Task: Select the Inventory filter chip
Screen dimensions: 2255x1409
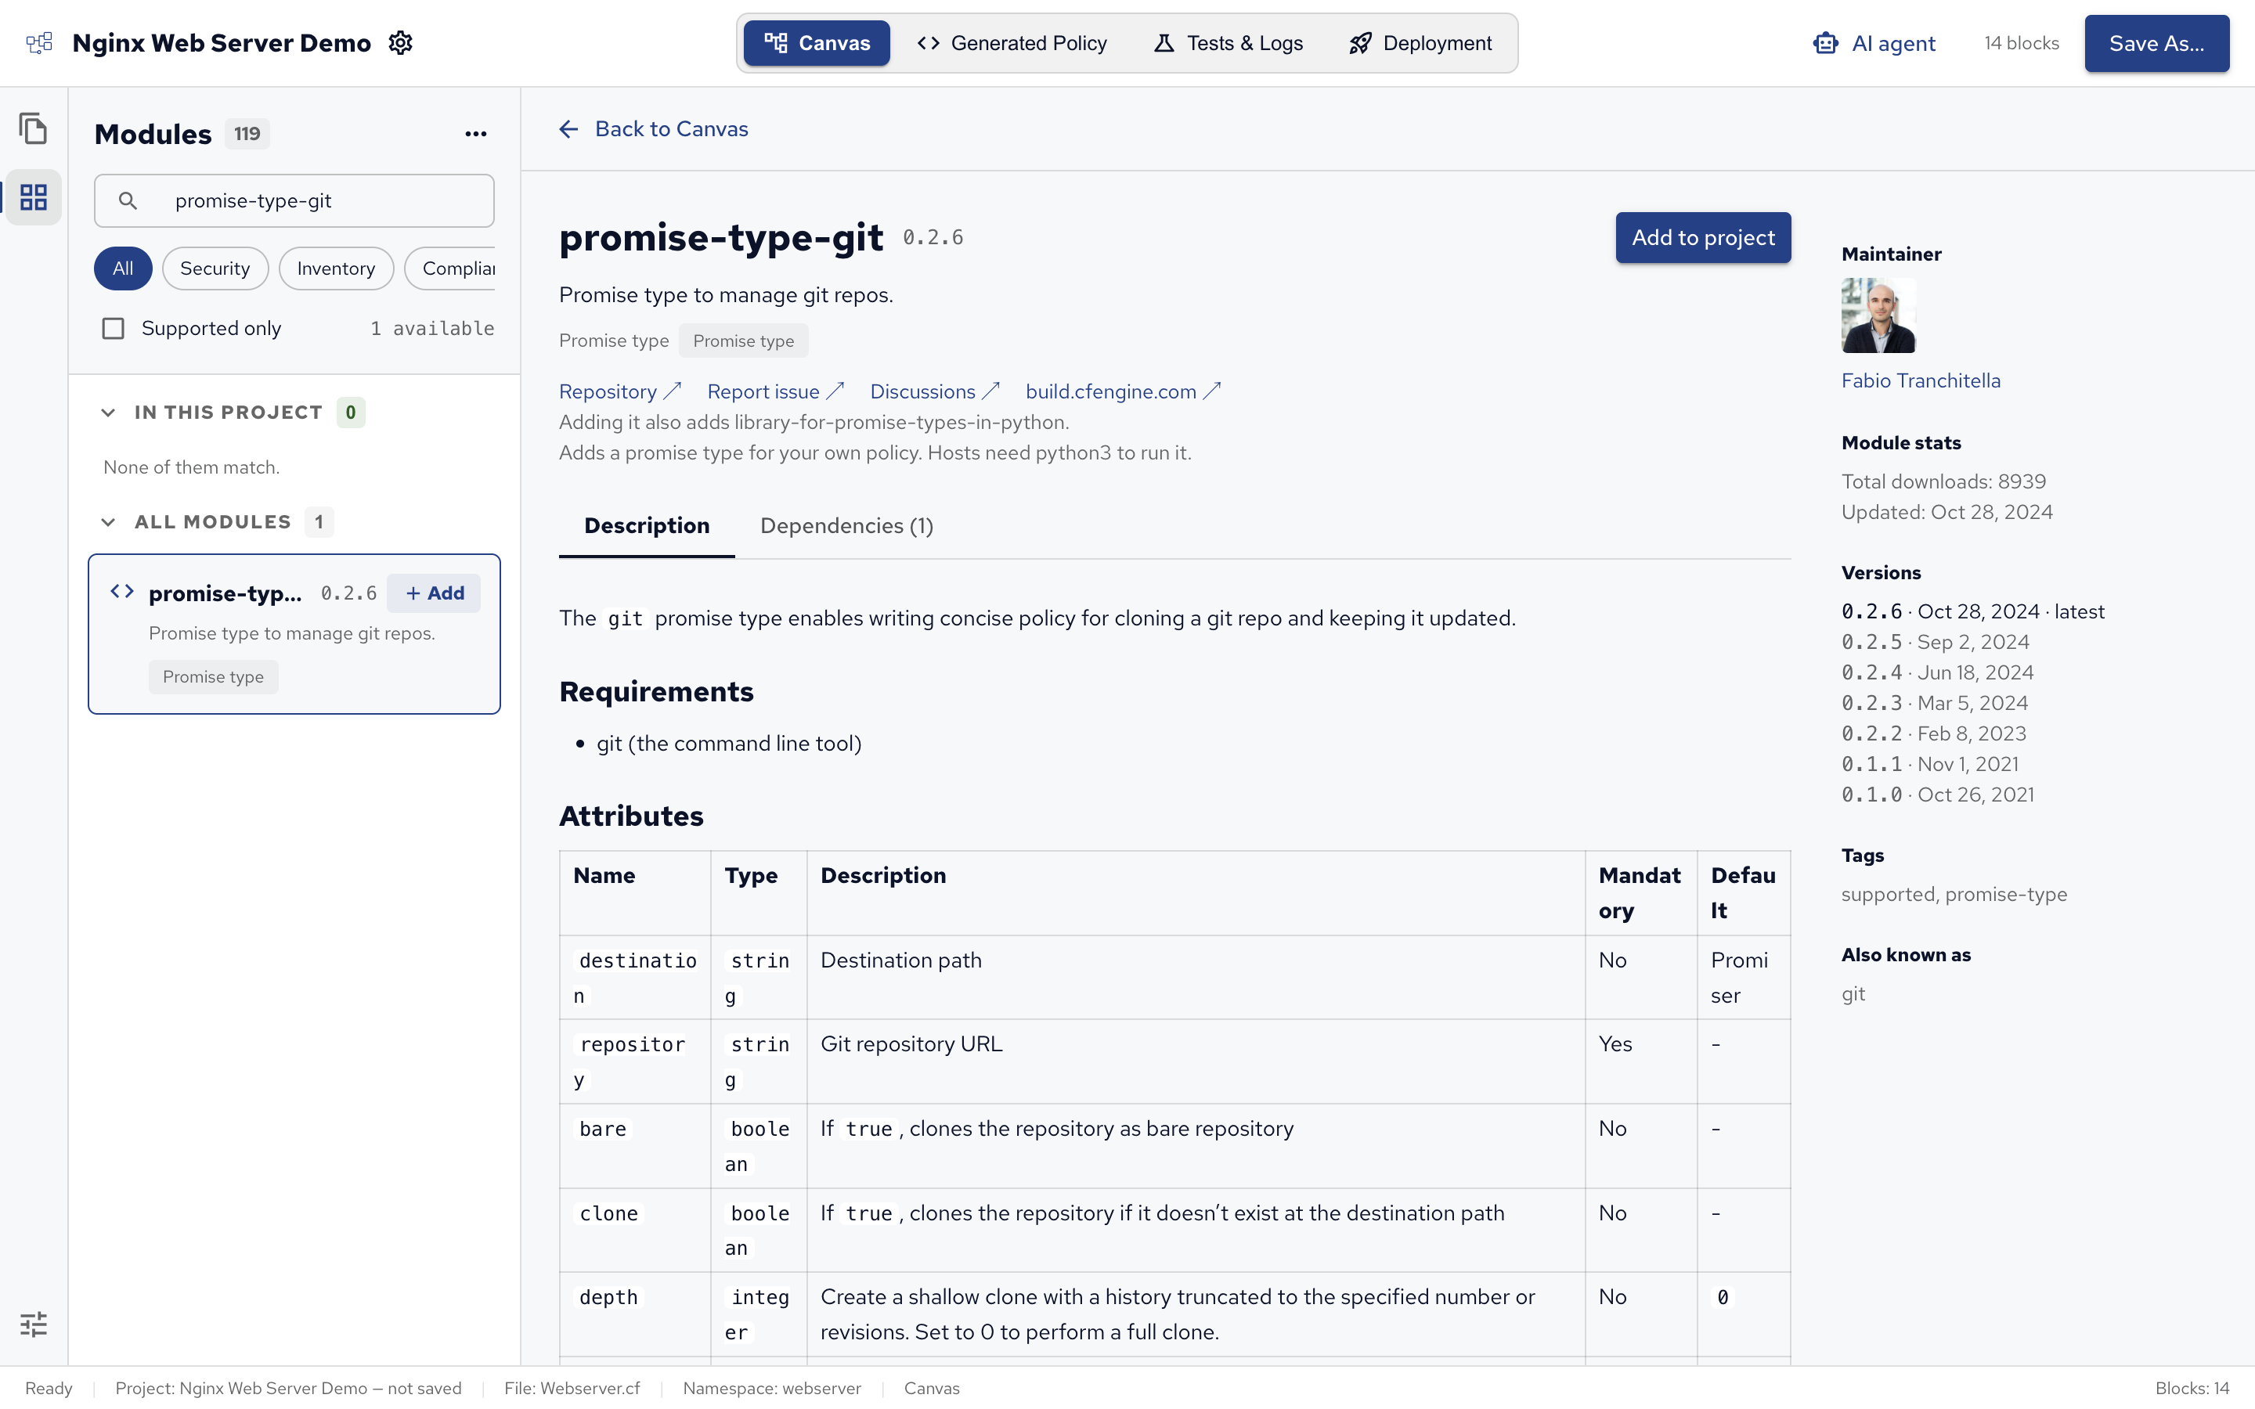Action: pos(337,268)
